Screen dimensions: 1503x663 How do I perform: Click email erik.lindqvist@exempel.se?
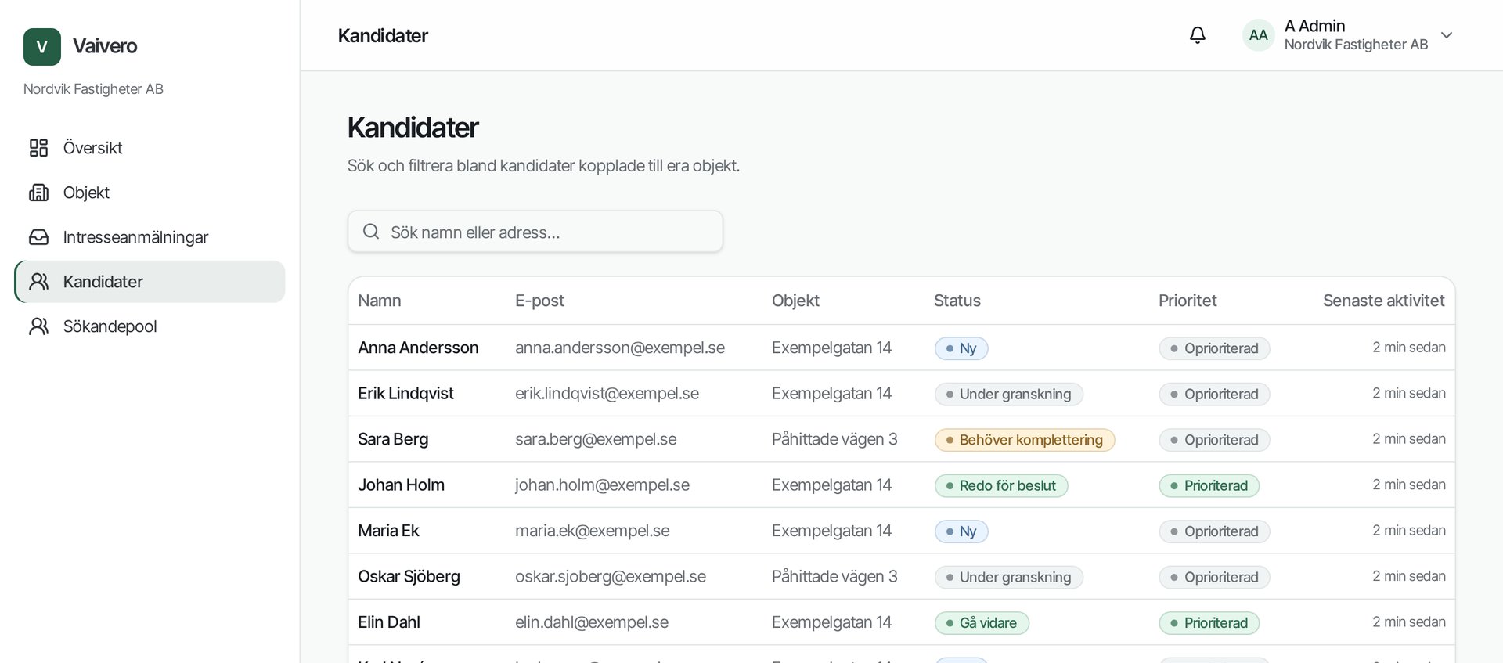tap(607, 394)
